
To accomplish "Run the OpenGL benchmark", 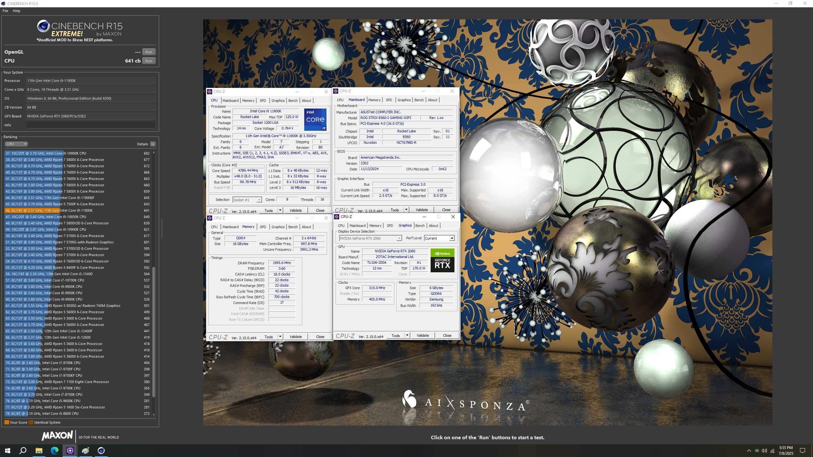I will (149, 52).
